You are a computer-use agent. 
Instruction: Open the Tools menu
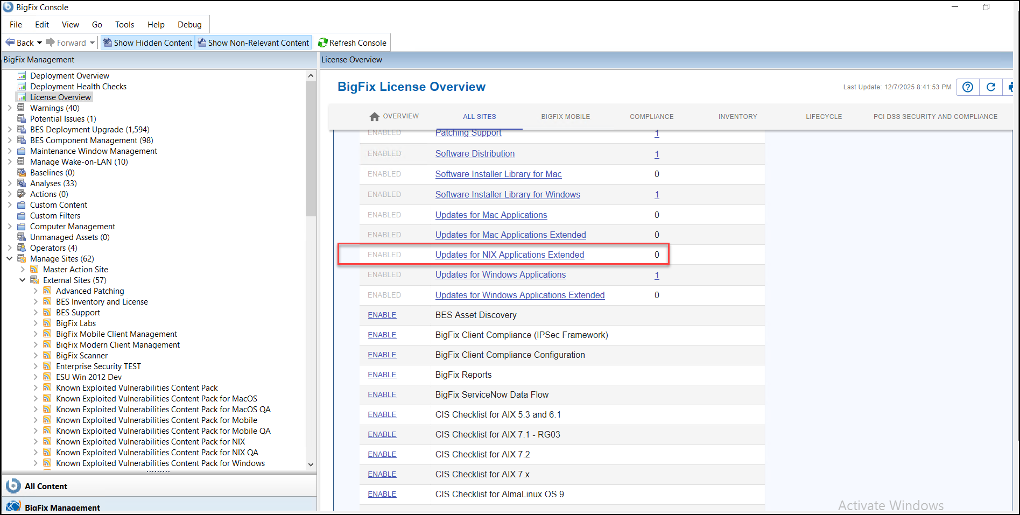(x=124, y=25)
